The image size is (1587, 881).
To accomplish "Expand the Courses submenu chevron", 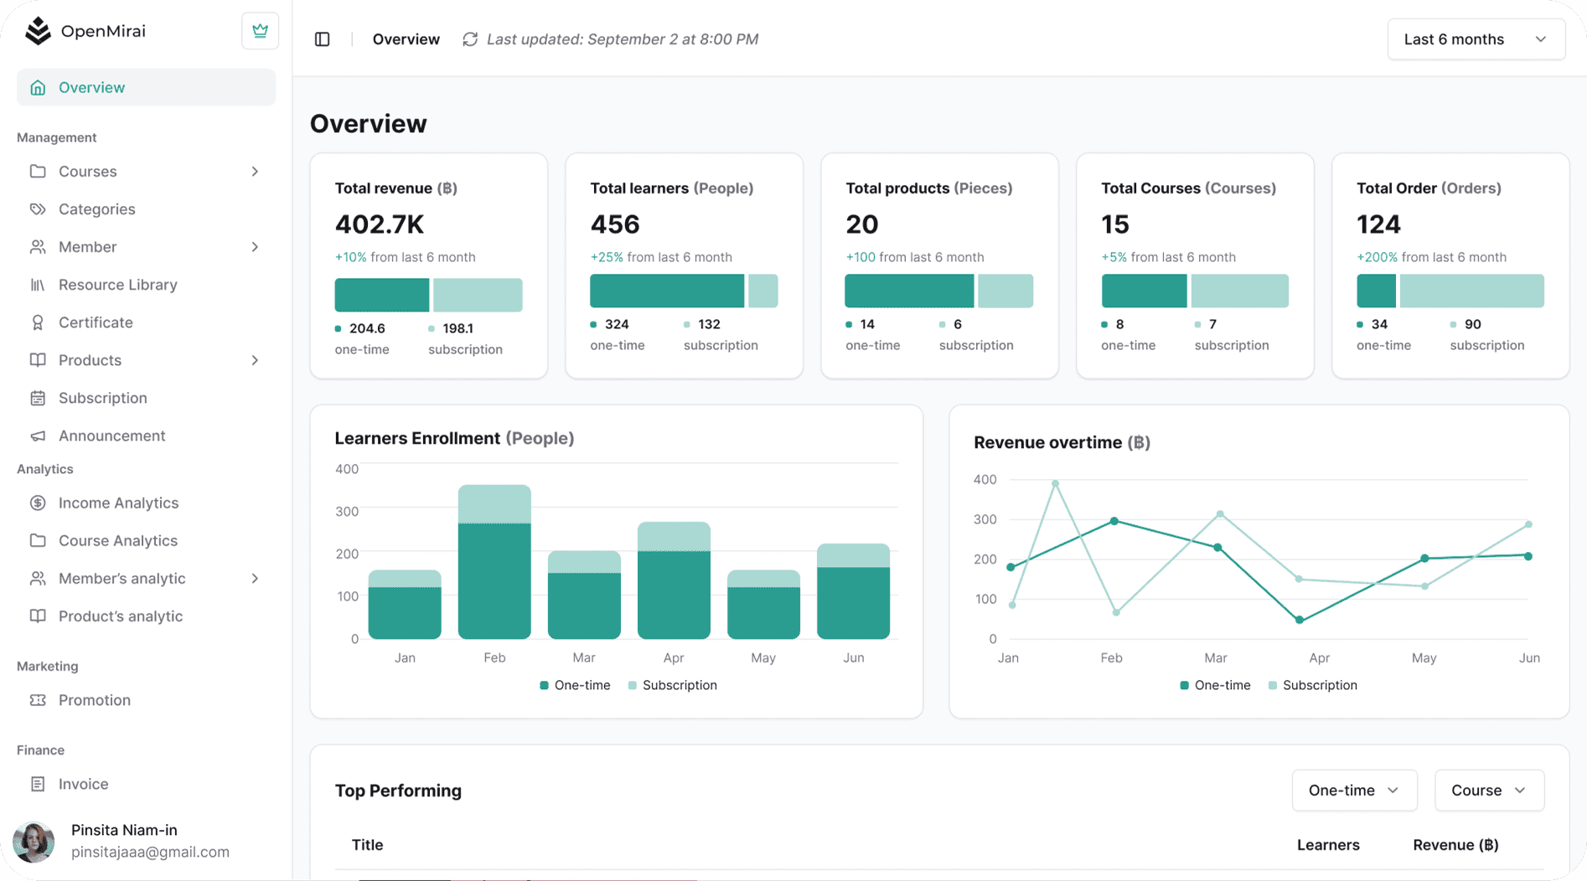I will pos(255,172).
